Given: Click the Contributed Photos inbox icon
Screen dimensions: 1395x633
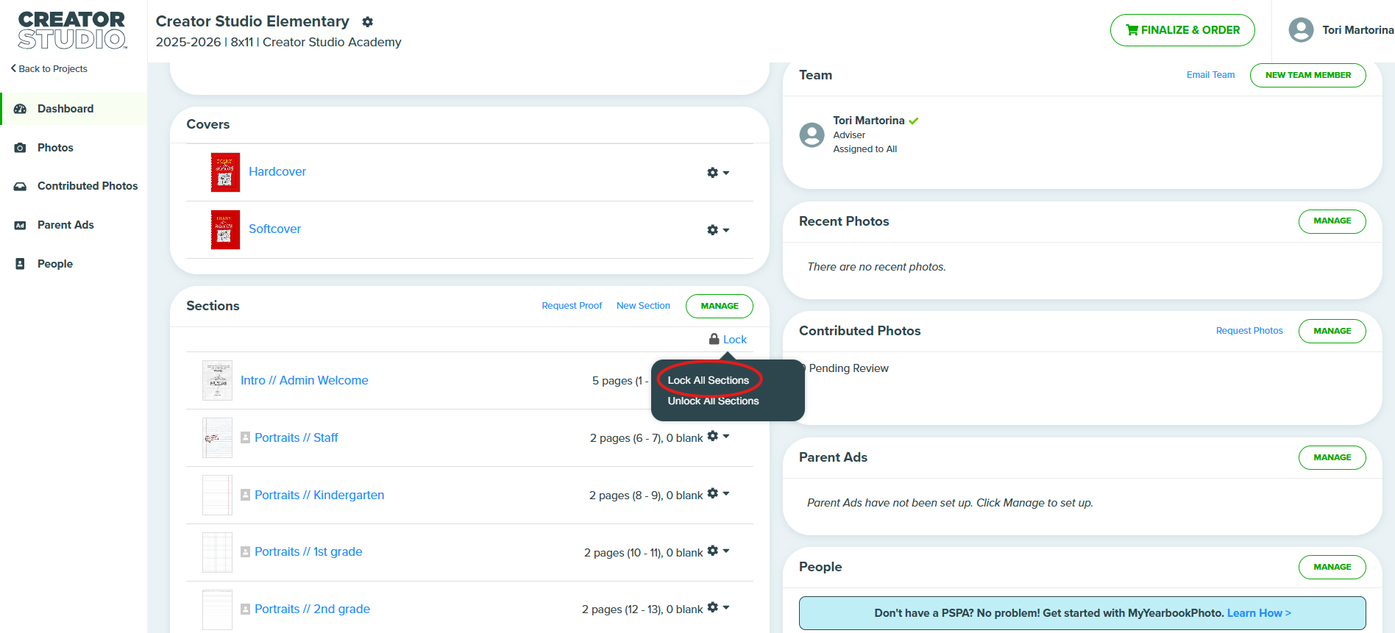Looking at the screenshot, I should point(21,187).
